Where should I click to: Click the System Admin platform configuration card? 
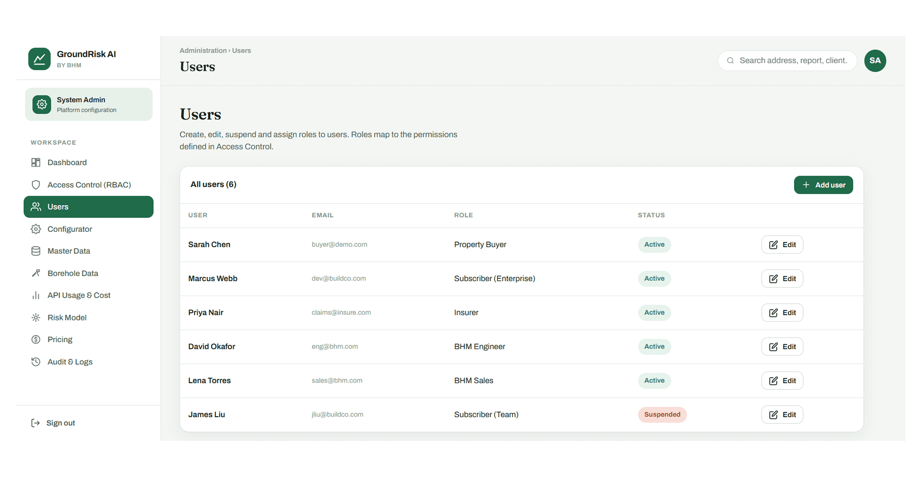click(89, 104)
